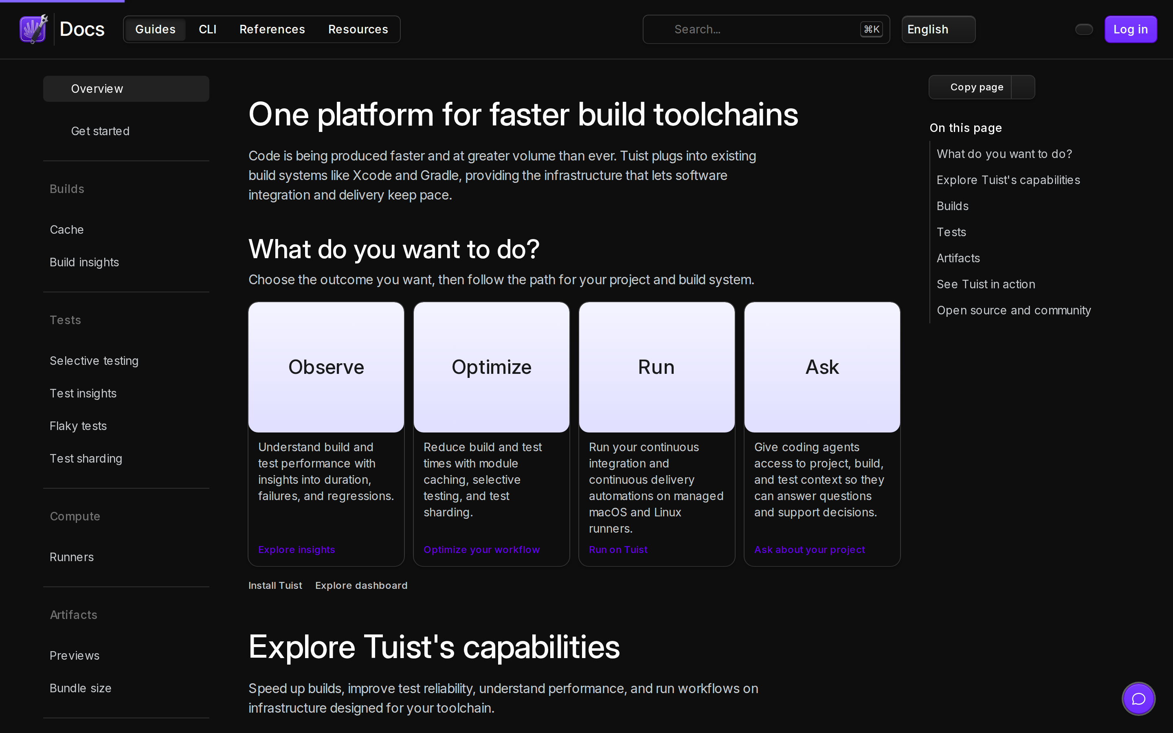Click the ⌘K shortcut badge in search
1173x733 pixels.
pos(871,30)
